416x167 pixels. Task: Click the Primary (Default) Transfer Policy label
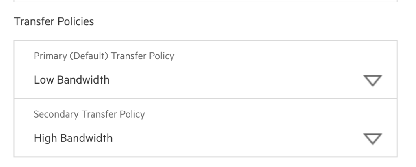coord(104,56)
